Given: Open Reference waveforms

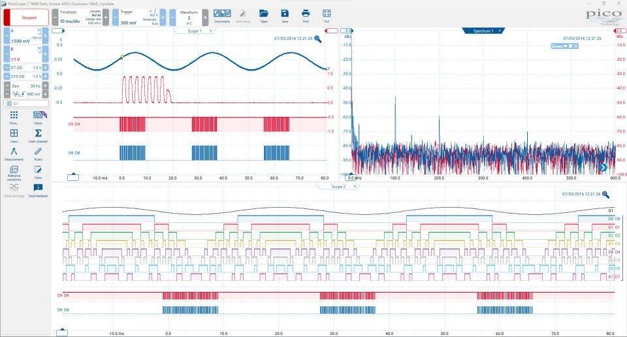Looking at the screenshot, I should click(x=14, y=172).
